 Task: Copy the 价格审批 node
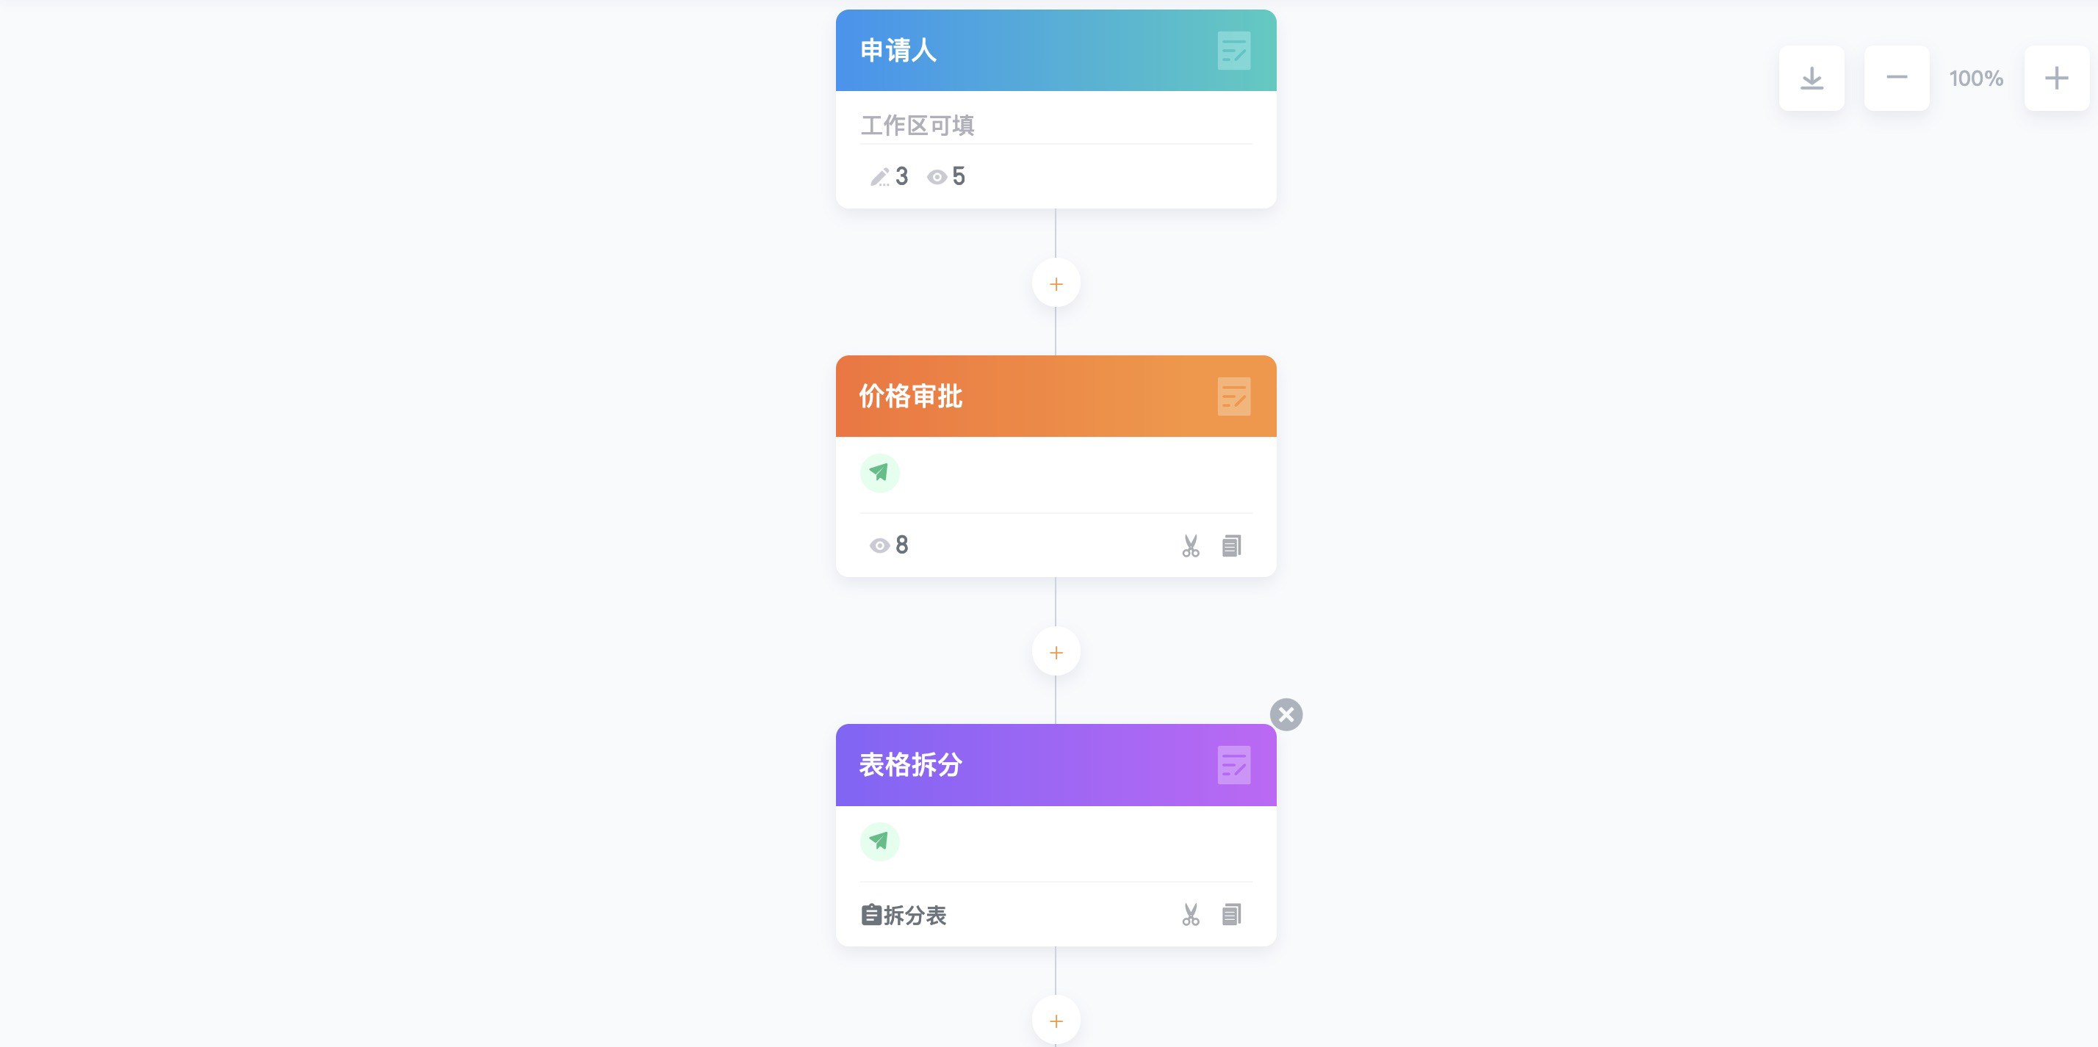1231,546
